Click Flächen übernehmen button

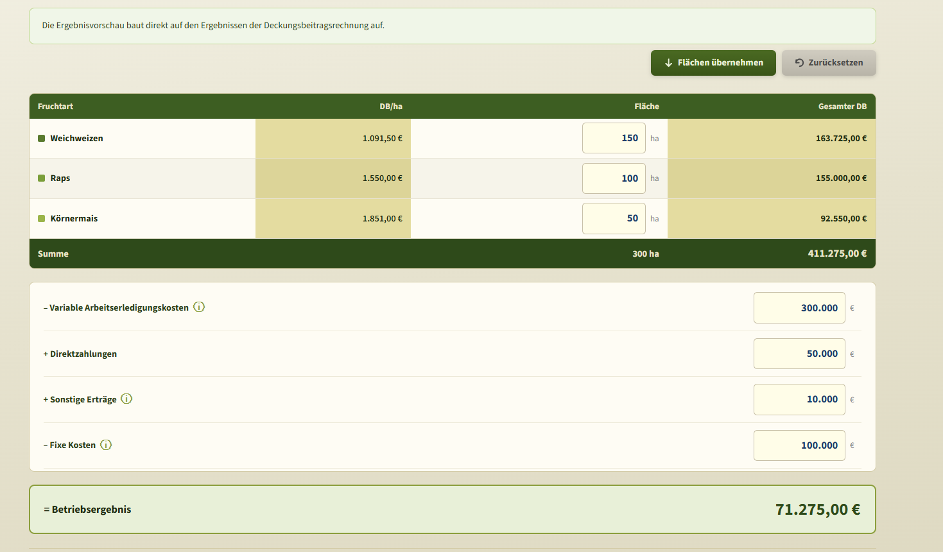[713, 63]
